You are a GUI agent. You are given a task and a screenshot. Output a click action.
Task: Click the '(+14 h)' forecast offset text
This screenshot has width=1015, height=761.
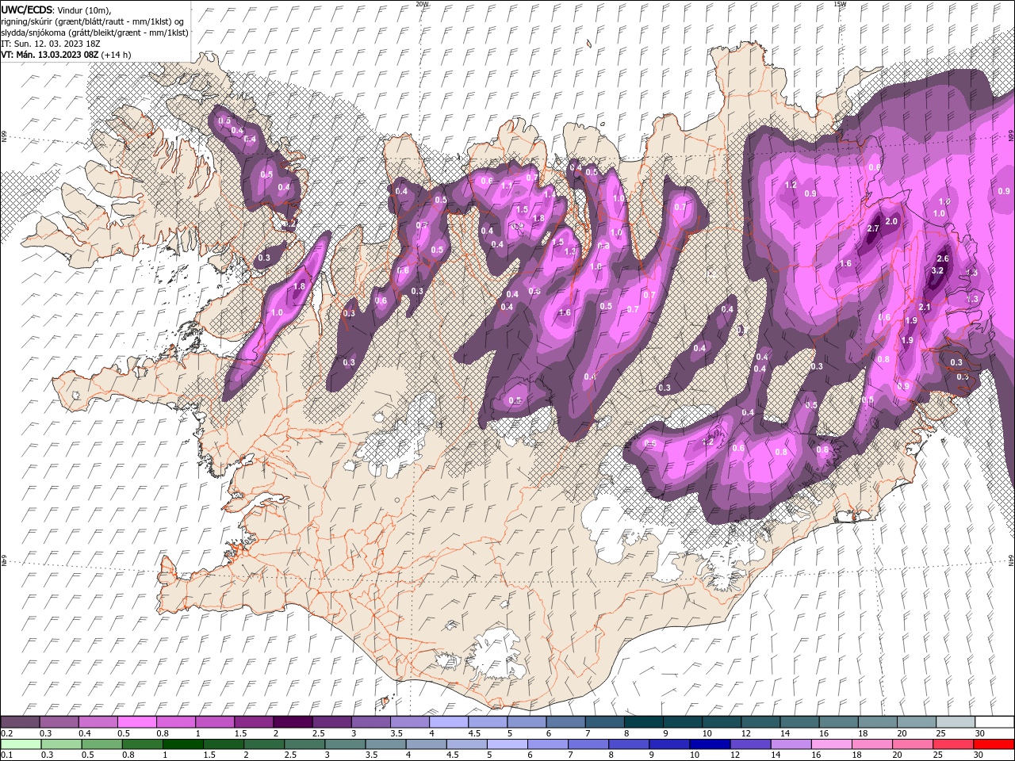coord(117,55)
